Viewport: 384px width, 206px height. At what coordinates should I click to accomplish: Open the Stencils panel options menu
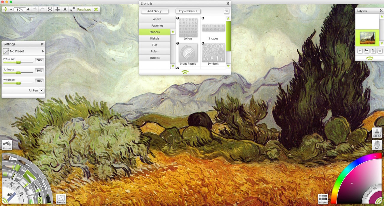coord(226,11)
